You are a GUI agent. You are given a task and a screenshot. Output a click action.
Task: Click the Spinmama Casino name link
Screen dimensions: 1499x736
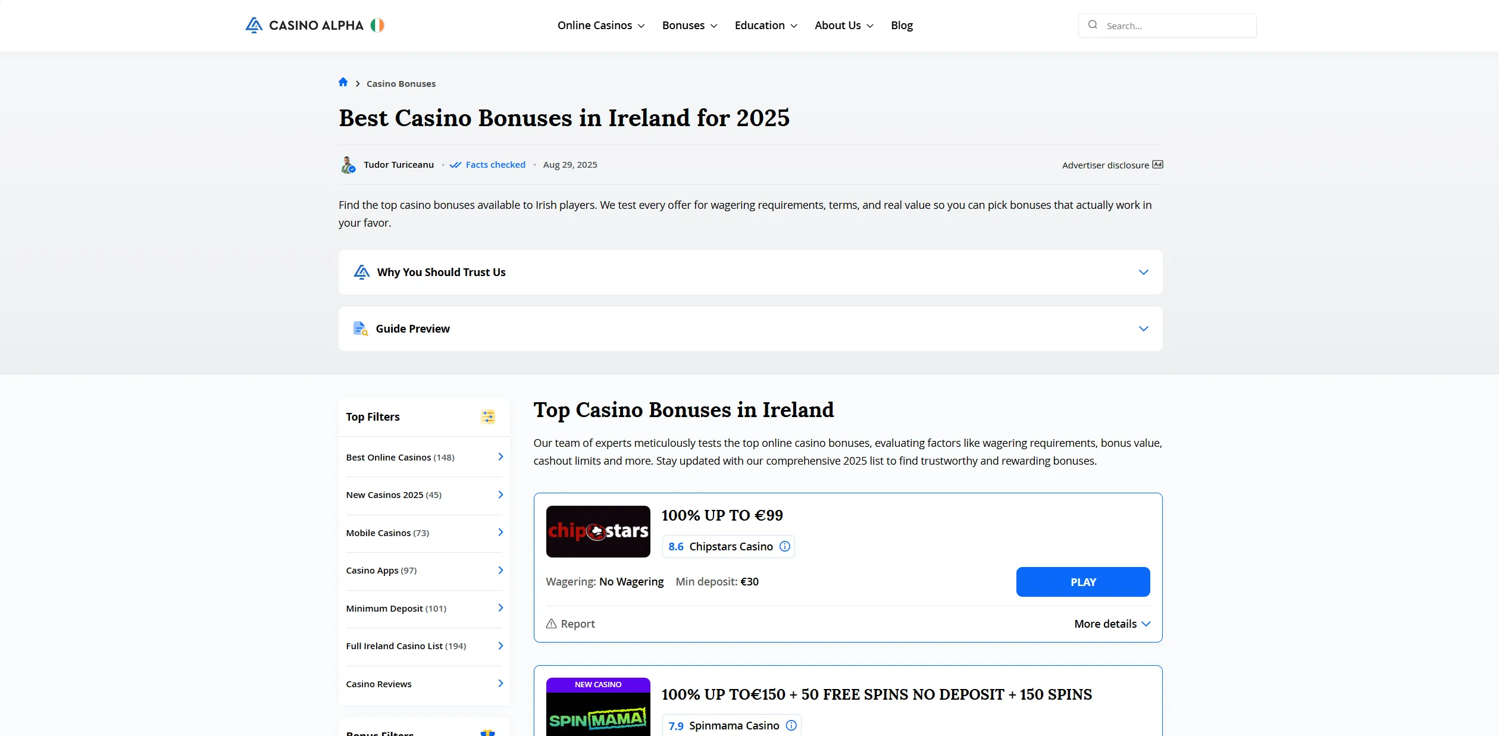[734, 725]
